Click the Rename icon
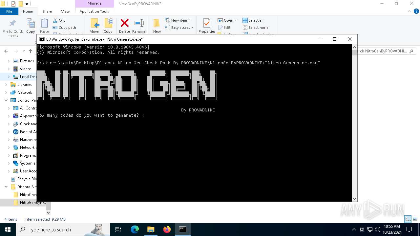This screenshot has height=236, width=420. [139, 23]
